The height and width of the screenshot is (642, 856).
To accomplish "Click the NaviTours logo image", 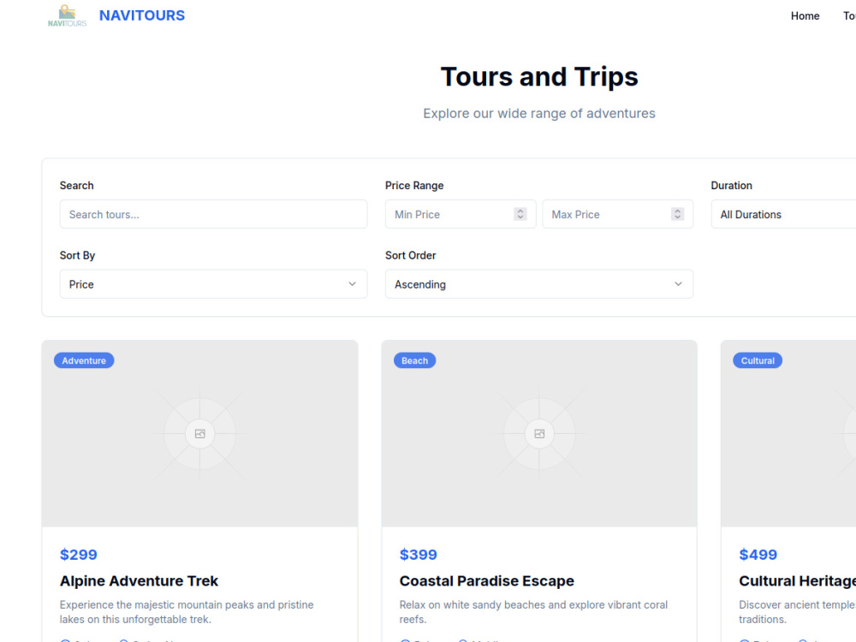I will point(67,15).
